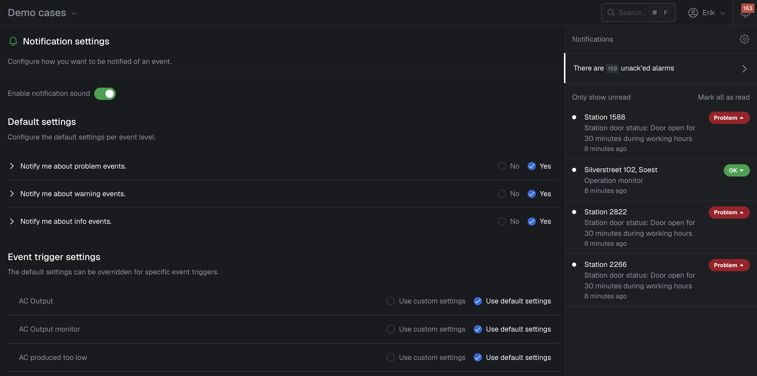The width and height of the screenshot is (757, 376).
Task: Click Problem badge for Station 1588
Action: point(729,118)
